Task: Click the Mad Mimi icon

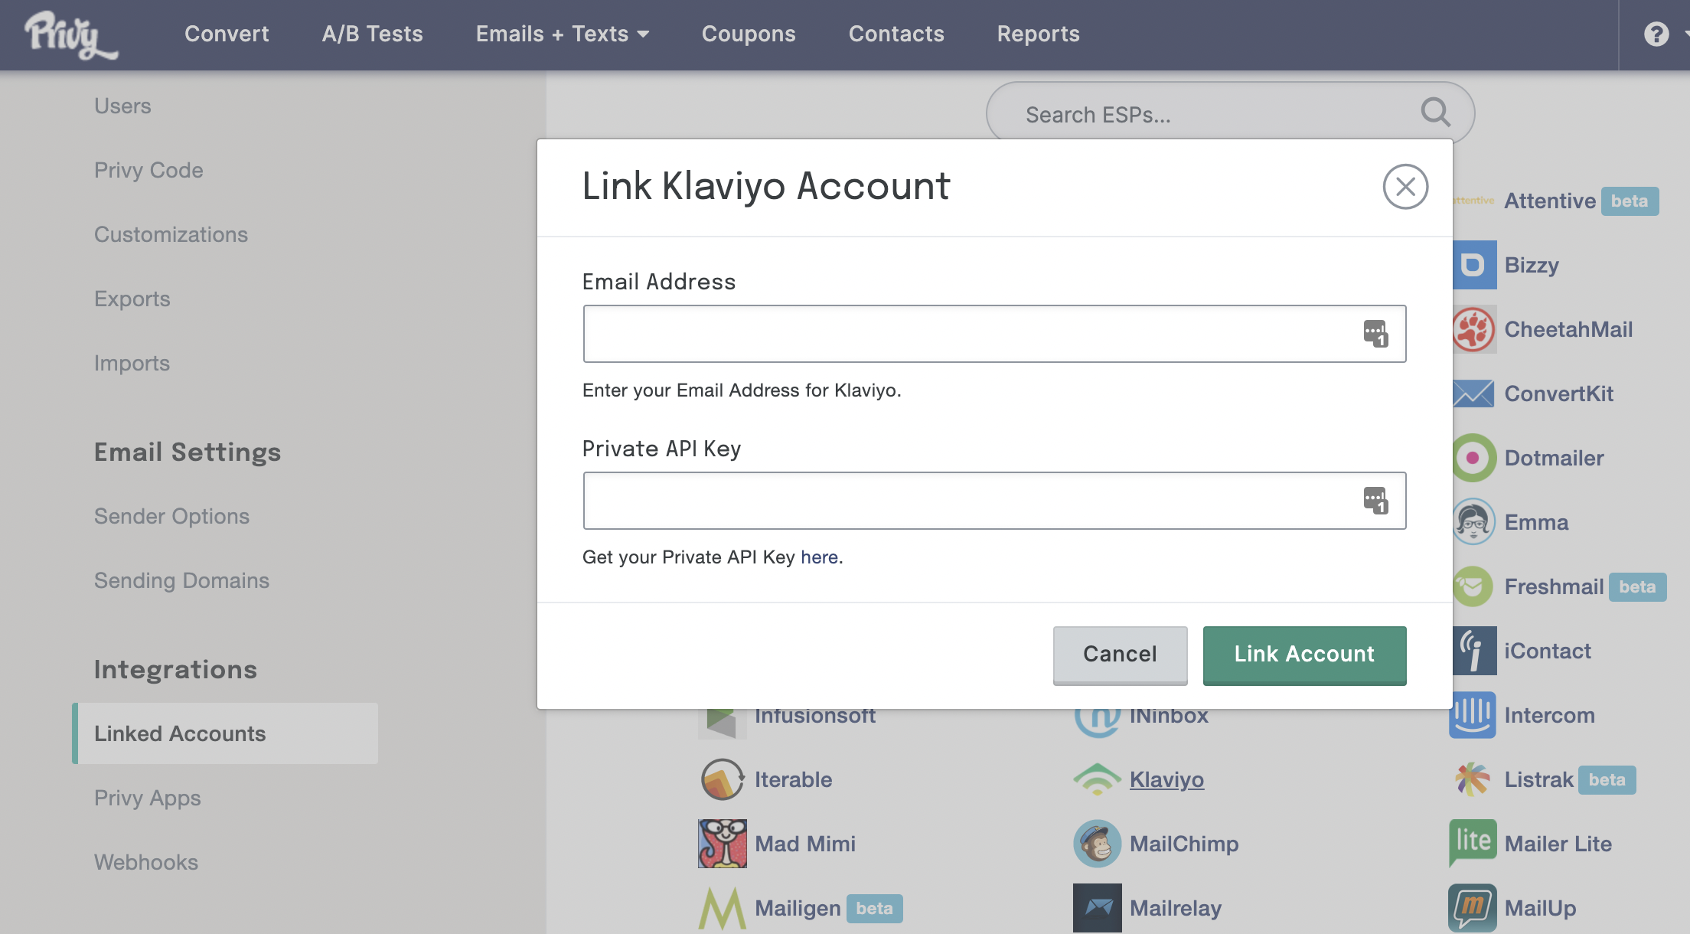Action: pos(723,844)
